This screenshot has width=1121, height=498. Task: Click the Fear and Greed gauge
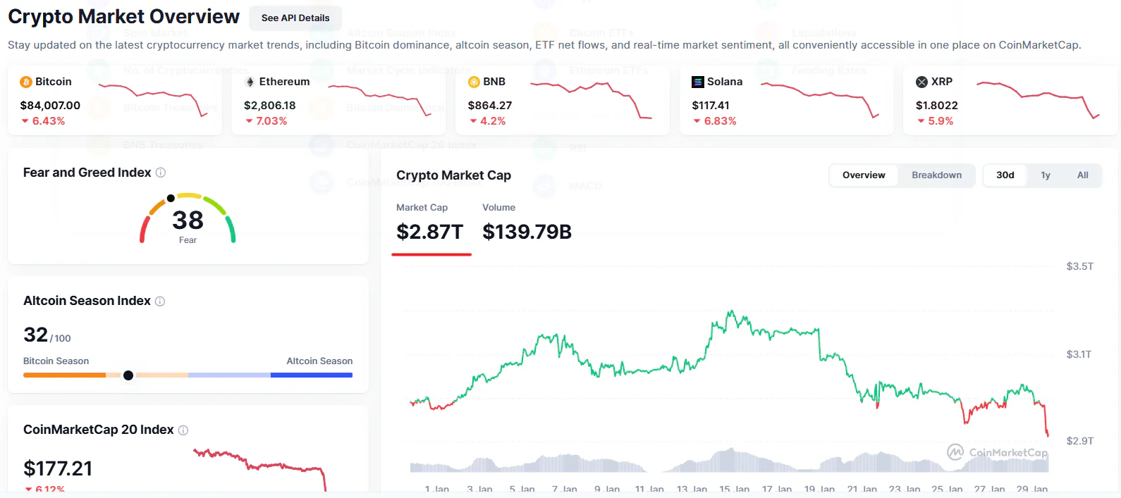click(188, 218)
